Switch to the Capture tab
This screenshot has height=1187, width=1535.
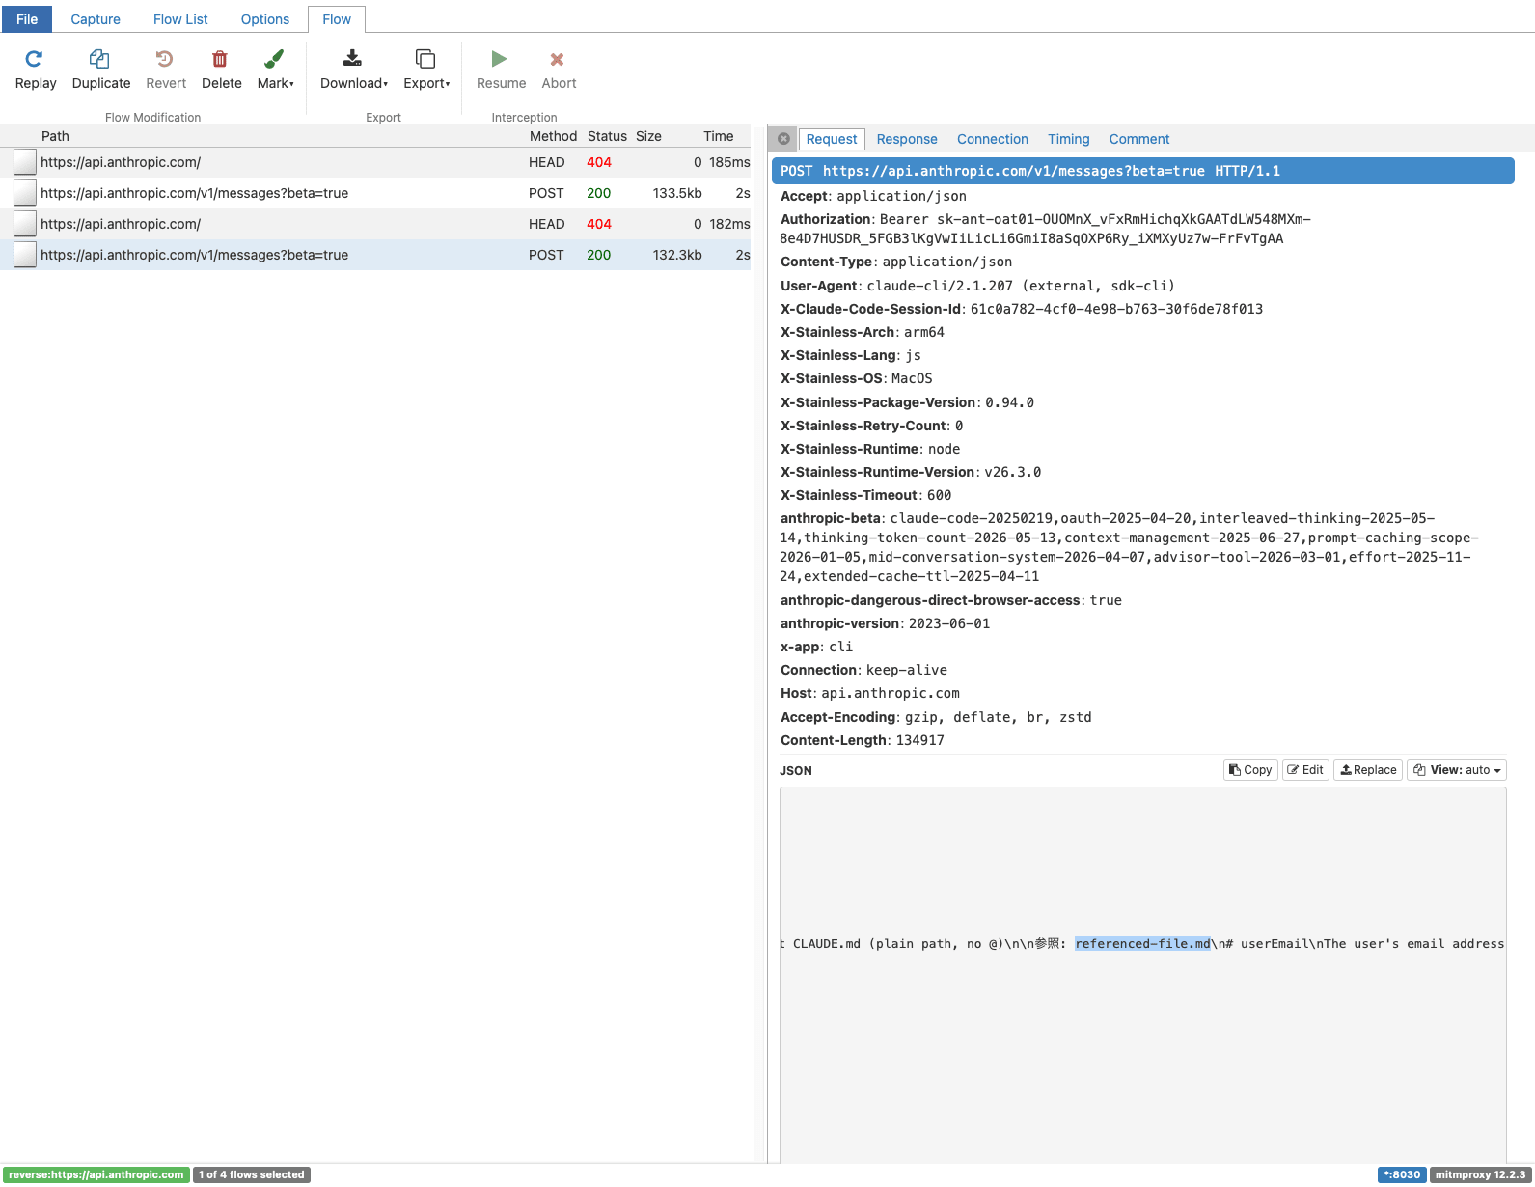coord(96,19)
